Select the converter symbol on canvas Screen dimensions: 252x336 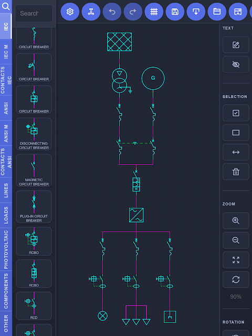[136, 215]
